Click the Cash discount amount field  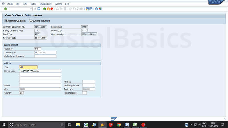(45, 56)
